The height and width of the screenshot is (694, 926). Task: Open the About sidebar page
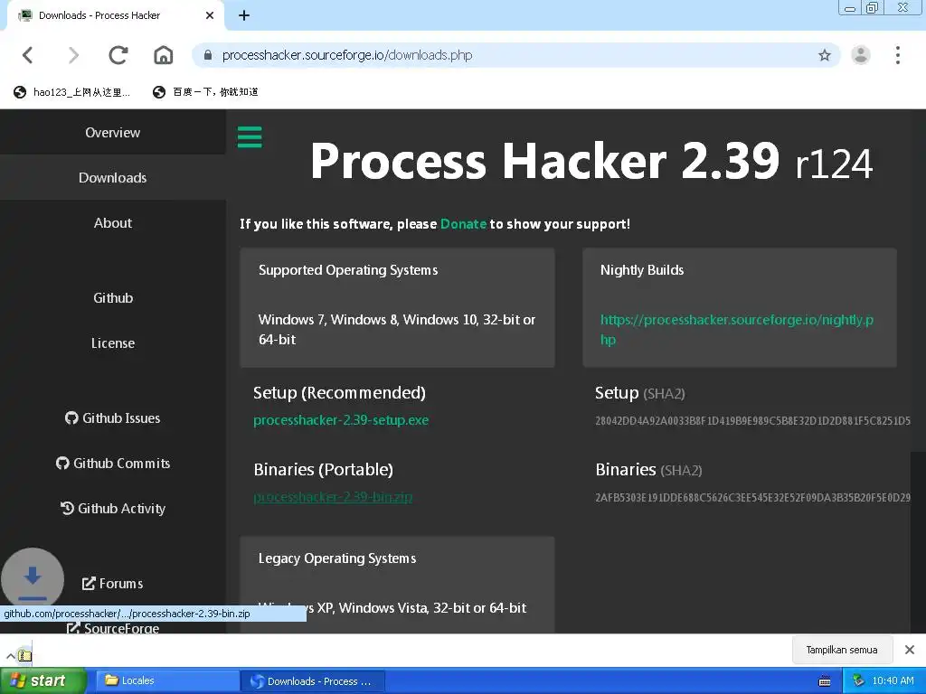pyautogui.click(x=113, y=223)
